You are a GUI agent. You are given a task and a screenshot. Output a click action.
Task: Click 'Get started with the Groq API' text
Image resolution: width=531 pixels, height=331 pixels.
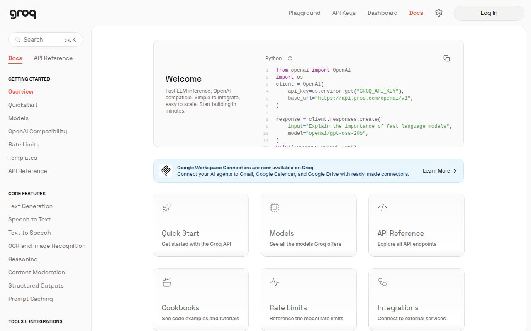tap(196, 244)
